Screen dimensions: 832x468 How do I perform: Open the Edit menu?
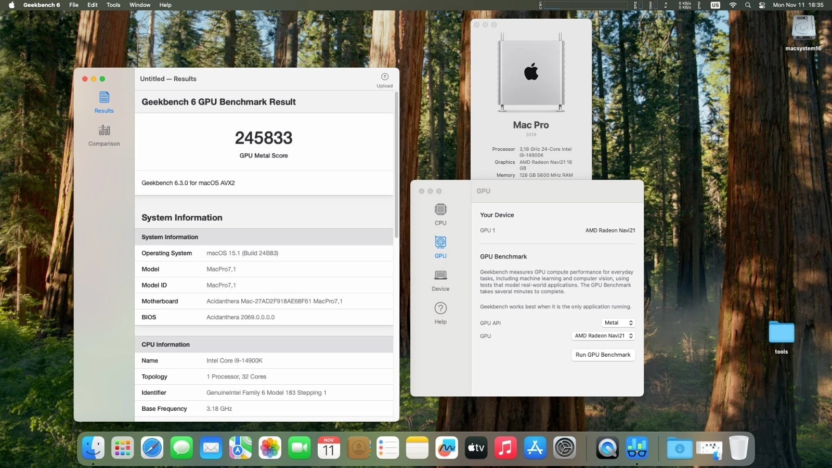point(93,5)
